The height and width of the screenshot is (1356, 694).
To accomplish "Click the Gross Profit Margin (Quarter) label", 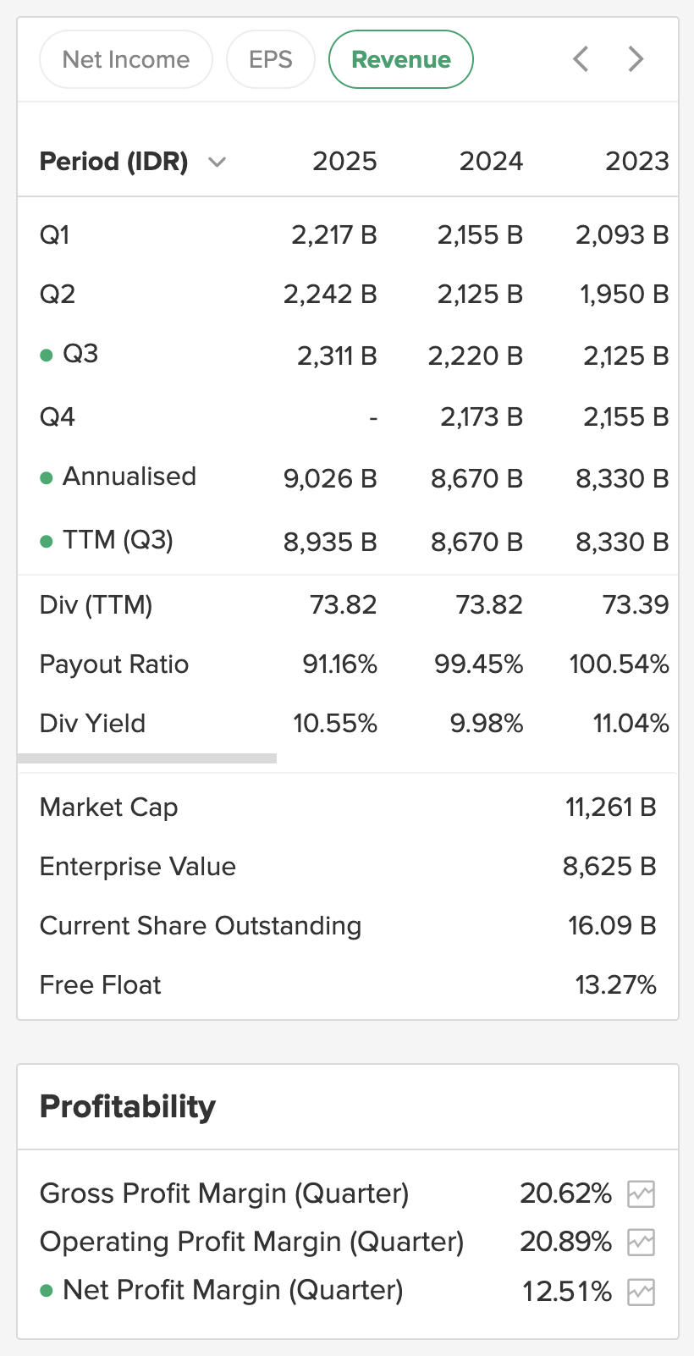I will (x=224, y=1193).
